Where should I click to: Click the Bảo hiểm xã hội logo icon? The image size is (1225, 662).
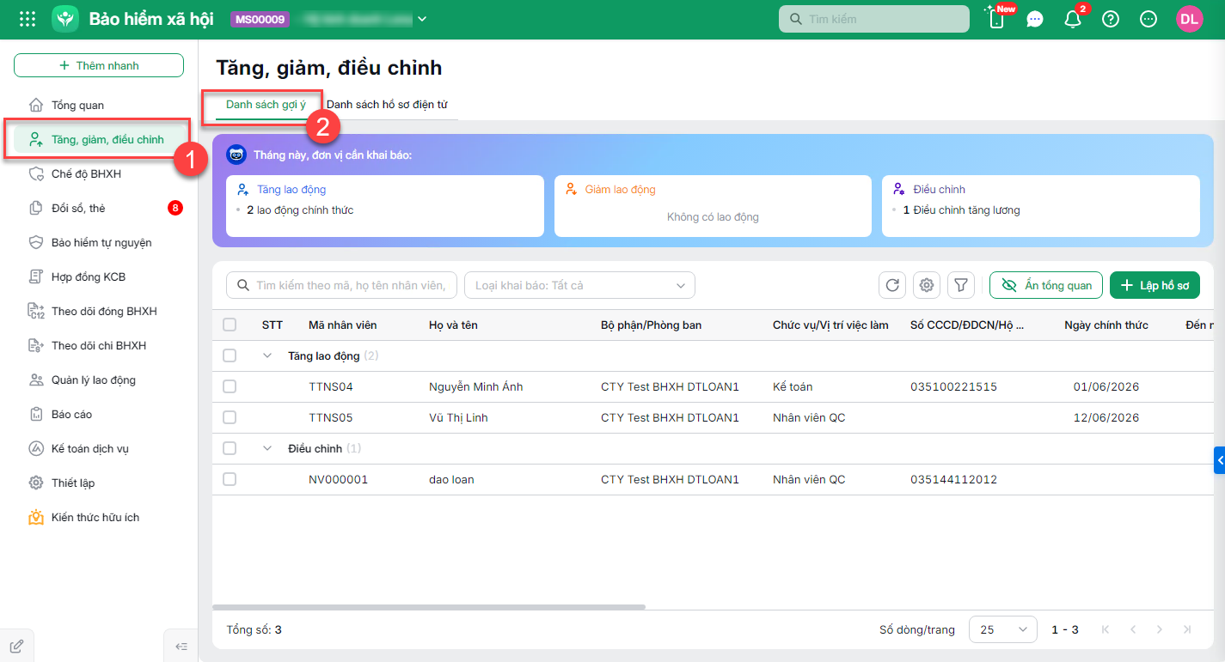(x=65, y=19)
